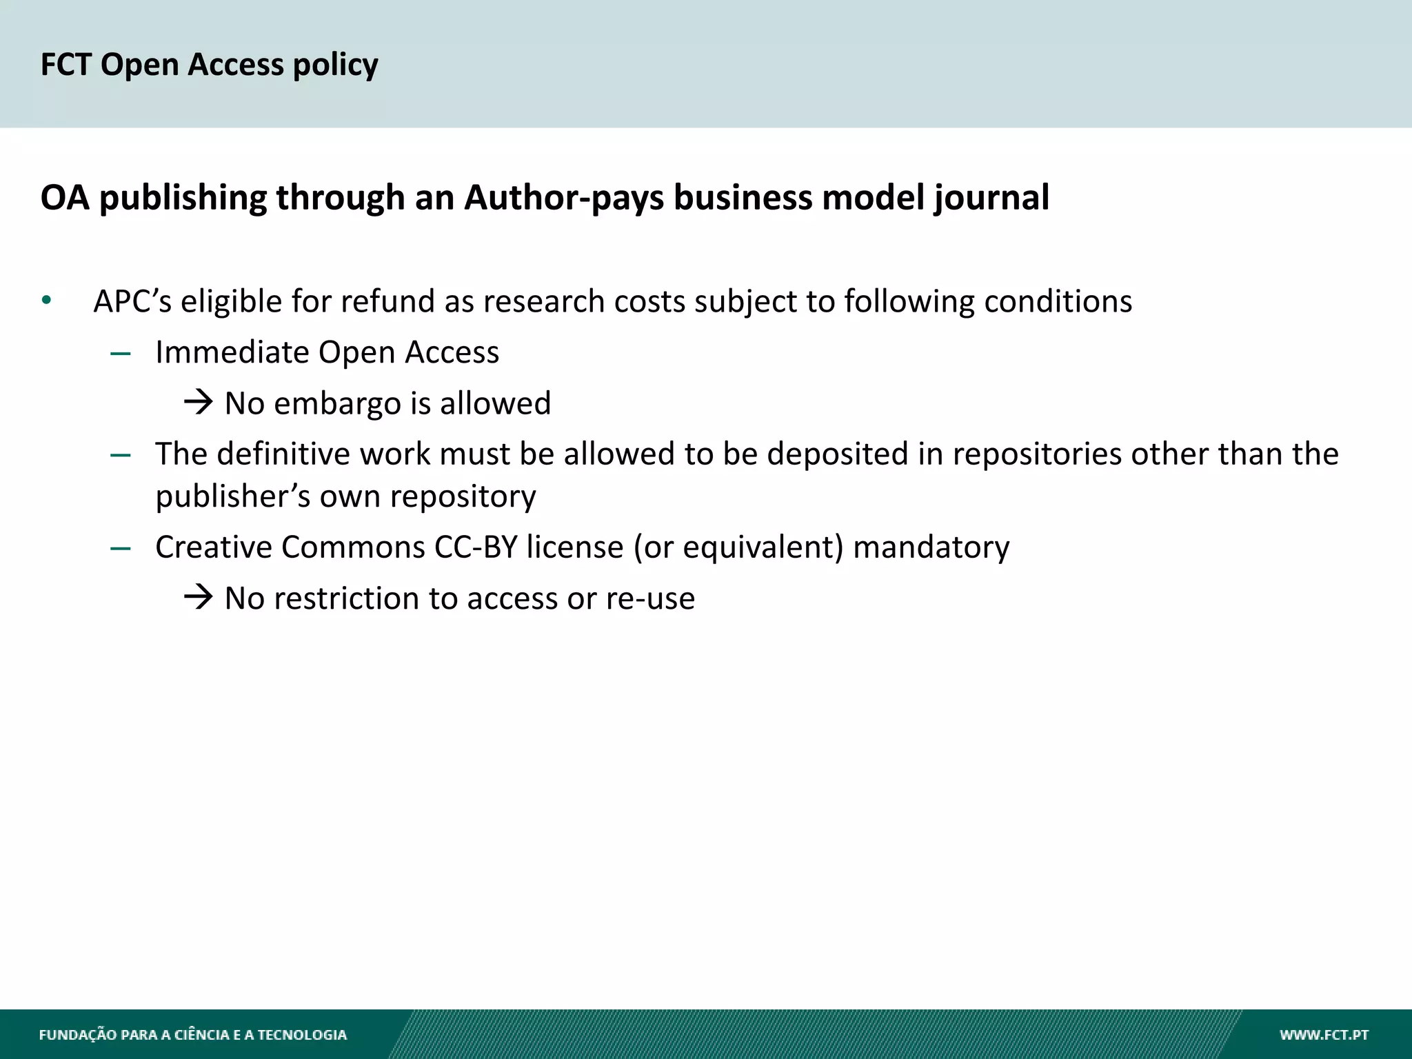Viewport: 1412px width, 1059px height.
Task: Select 'Creative Commons CC-BY license (or equivalent) mandatory'
Action: pos(582,548)
